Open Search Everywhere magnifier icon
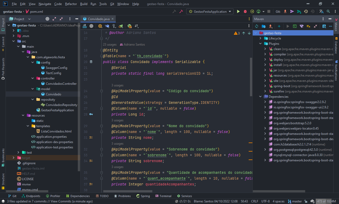339x204 pixels. point(328,11)
